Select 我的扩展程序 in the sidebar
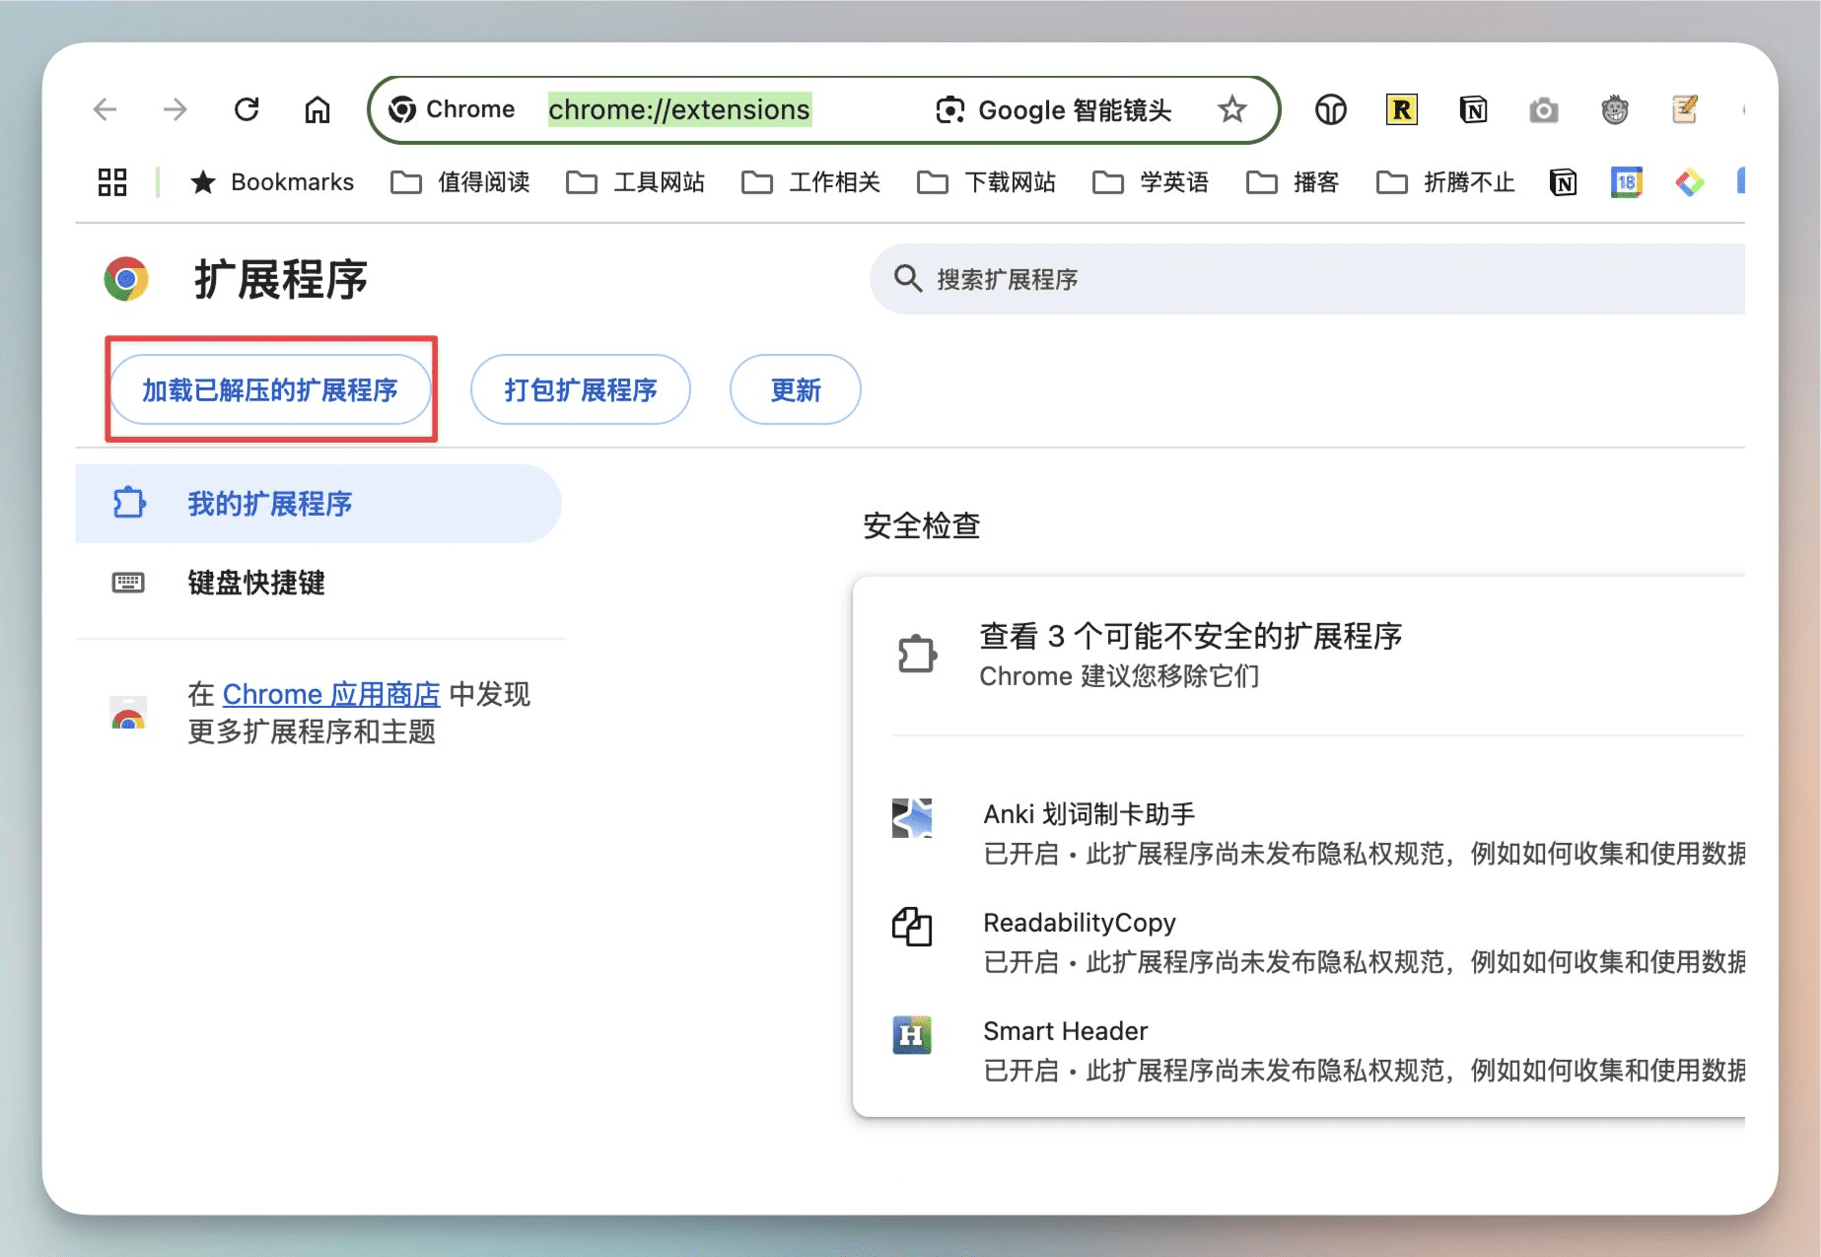Screen dimensions: 1821x1257 tap(269, 504)
